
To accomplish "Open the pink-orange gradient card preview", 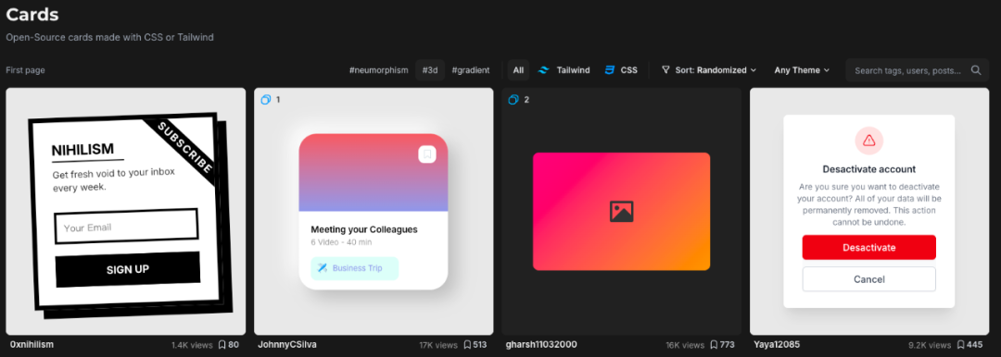I will point(621,212).
